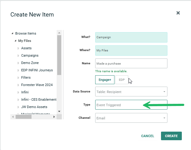Close the Create New Item dialog
The image size is (191, 150).
(x=178, y=13)
